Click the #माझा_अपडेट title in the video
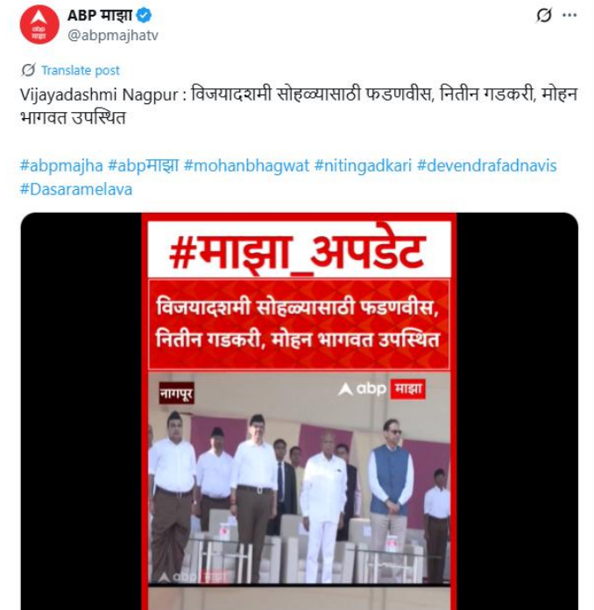 click(297, 250)
